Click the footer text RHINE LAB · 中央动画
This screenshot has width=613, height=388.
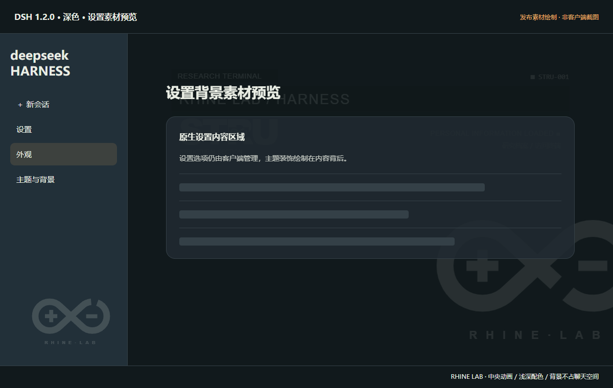click(x=481, y=377)
